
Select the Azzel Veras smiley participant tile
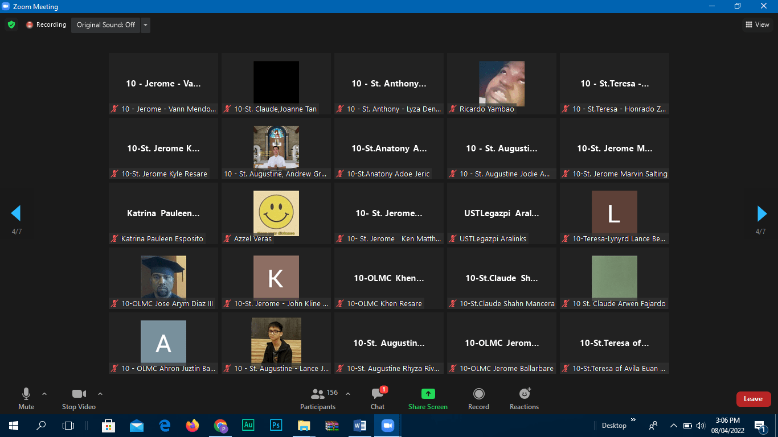pyautogui.click(x=276, y=213)
